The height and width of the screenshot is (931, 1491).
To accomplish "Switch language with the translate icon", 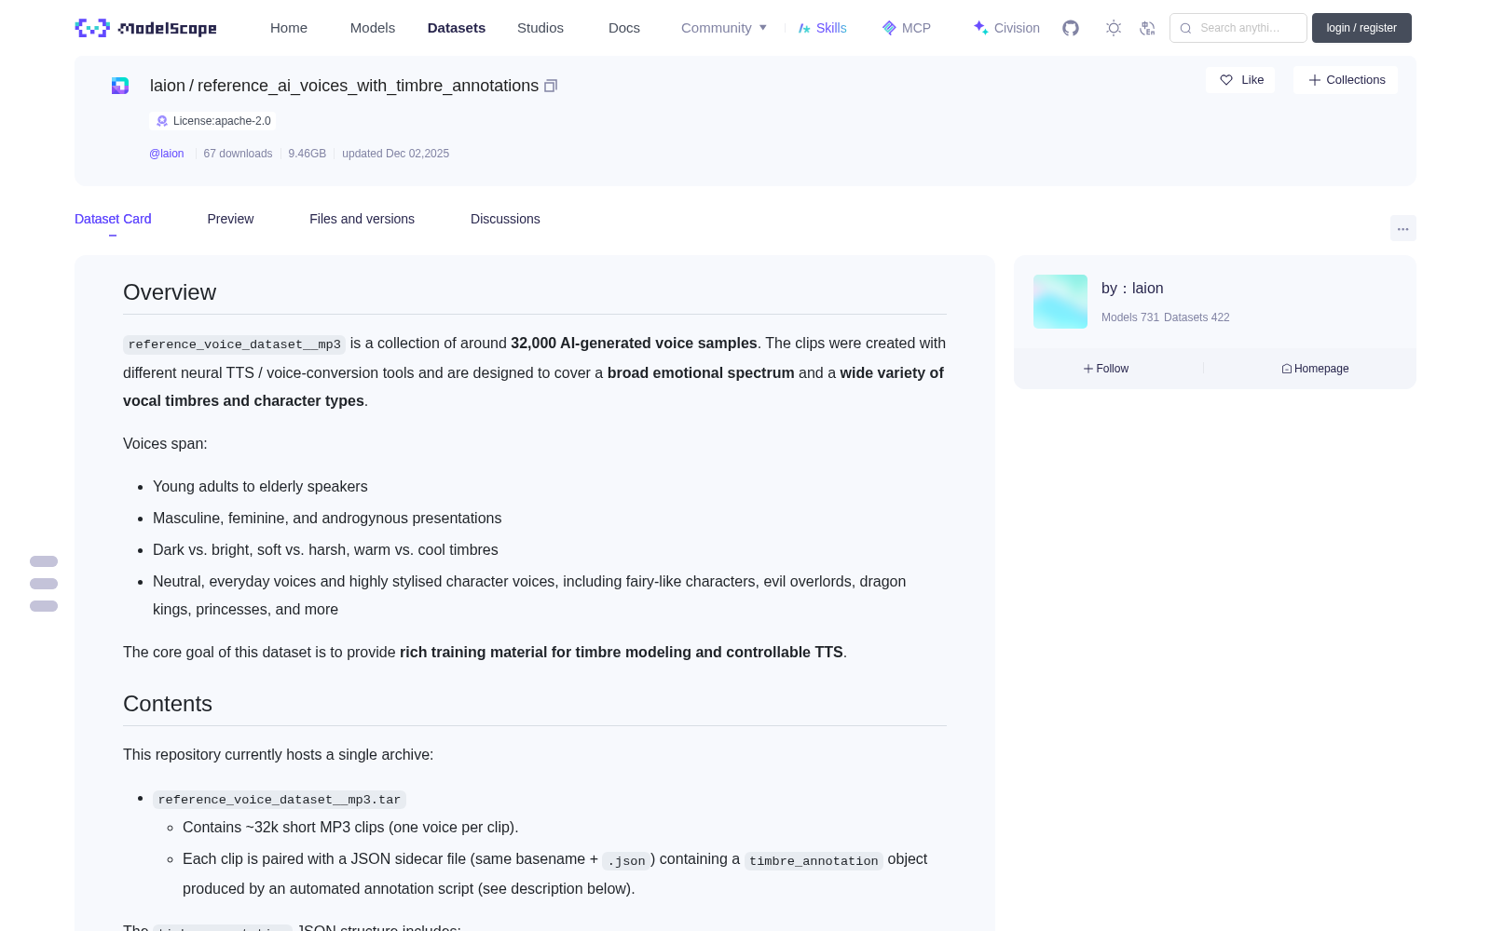I will (1148, 28).
